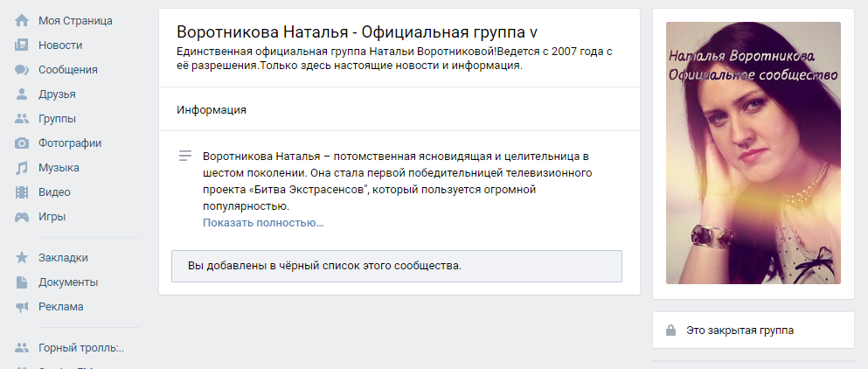Click the description lines icon in Информация
Image resolution: width=868 pixels, height=369 pixels.
point(185,157)
